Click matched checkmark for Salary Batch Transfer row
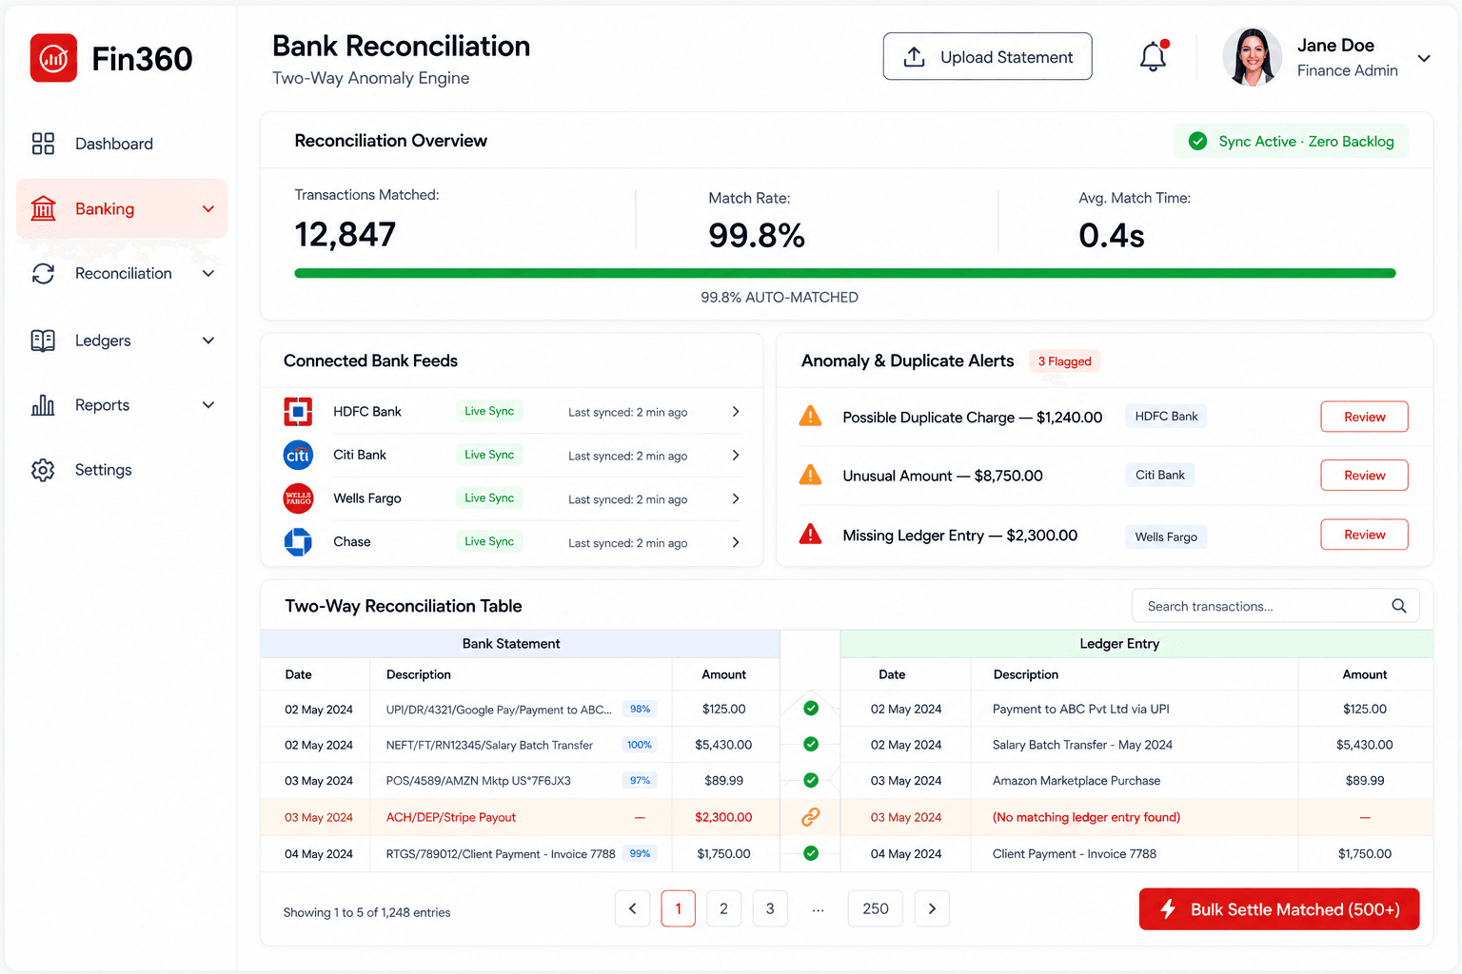Image resolution: width=1462 pixels, height=974 pixels. [x=811, y=744]
